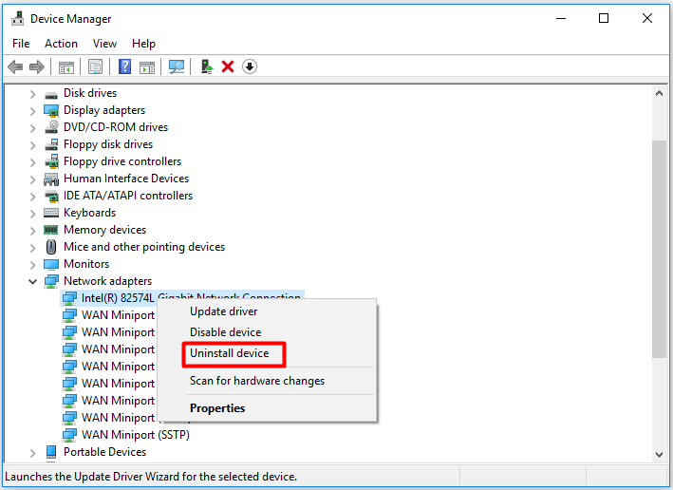Click the scrollbar up arrow
Viewport: 673px width, 490px height.
(660, 93)
